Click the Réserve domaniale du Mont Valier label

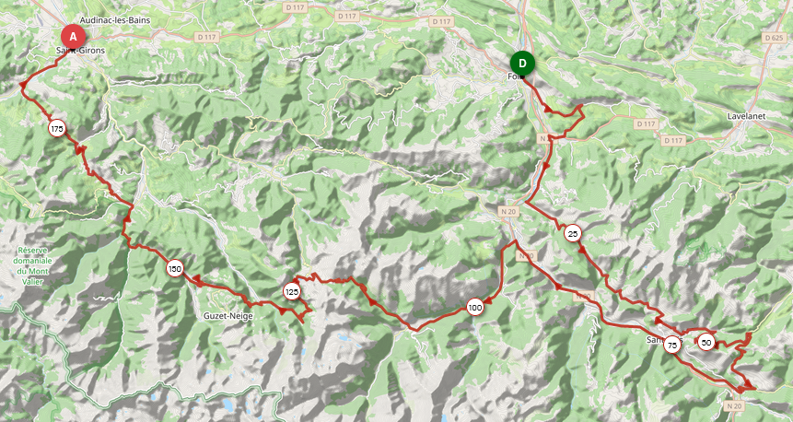(x=33, y=265)
